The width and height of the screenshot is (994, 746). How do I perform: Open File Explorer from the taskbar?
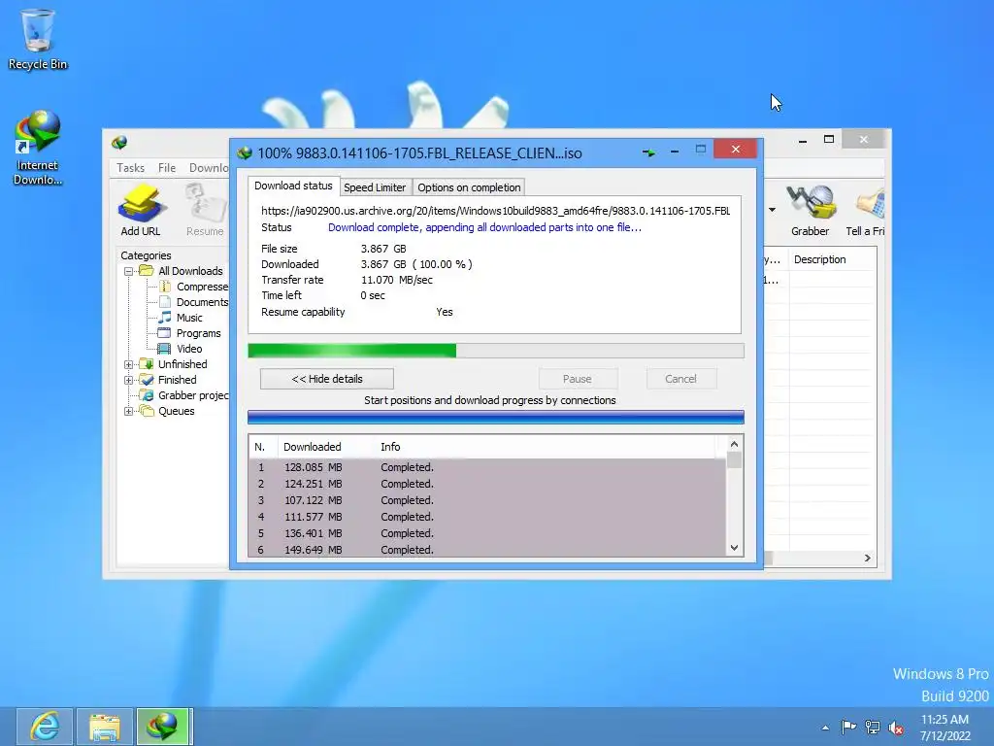coord(105,727)
